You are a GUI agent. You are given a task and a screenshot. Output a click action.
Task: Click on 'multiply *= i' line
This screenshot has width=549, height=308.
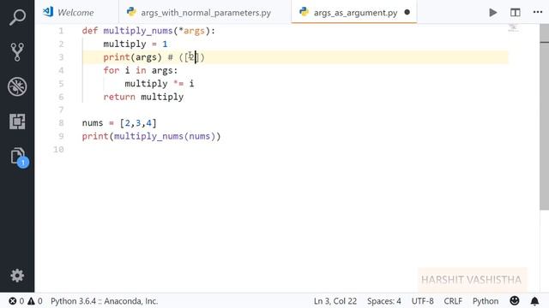point(160,84)
